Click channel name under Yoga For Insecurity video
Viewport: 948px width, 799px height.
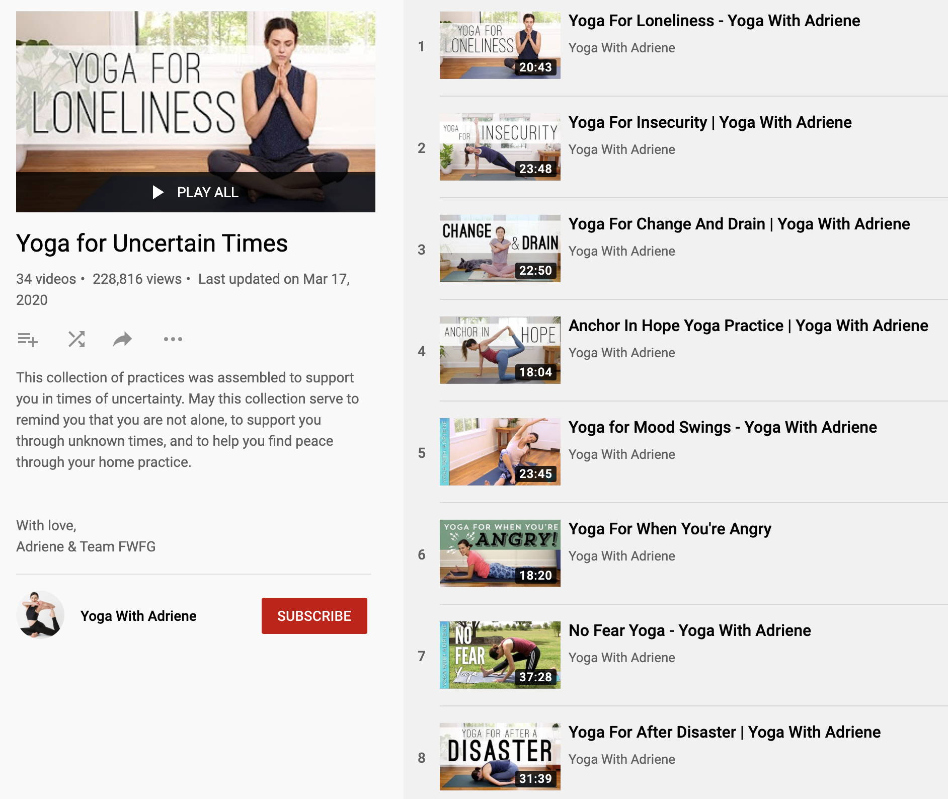(622, 149)
